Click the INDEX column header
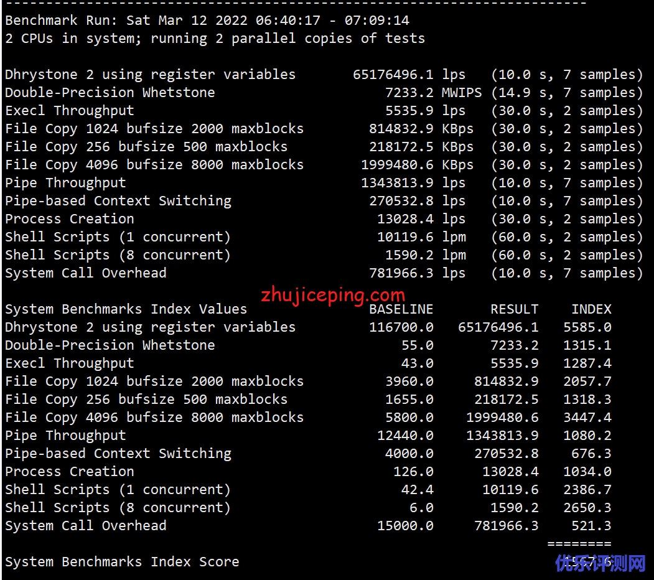Image resolution: width=654 pixels, height=580 pixels. coord(591,309)
